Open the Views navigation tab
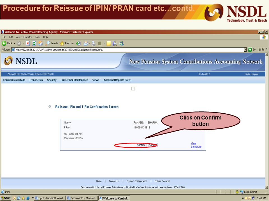The image size is (269, 201). click(96, 80)
